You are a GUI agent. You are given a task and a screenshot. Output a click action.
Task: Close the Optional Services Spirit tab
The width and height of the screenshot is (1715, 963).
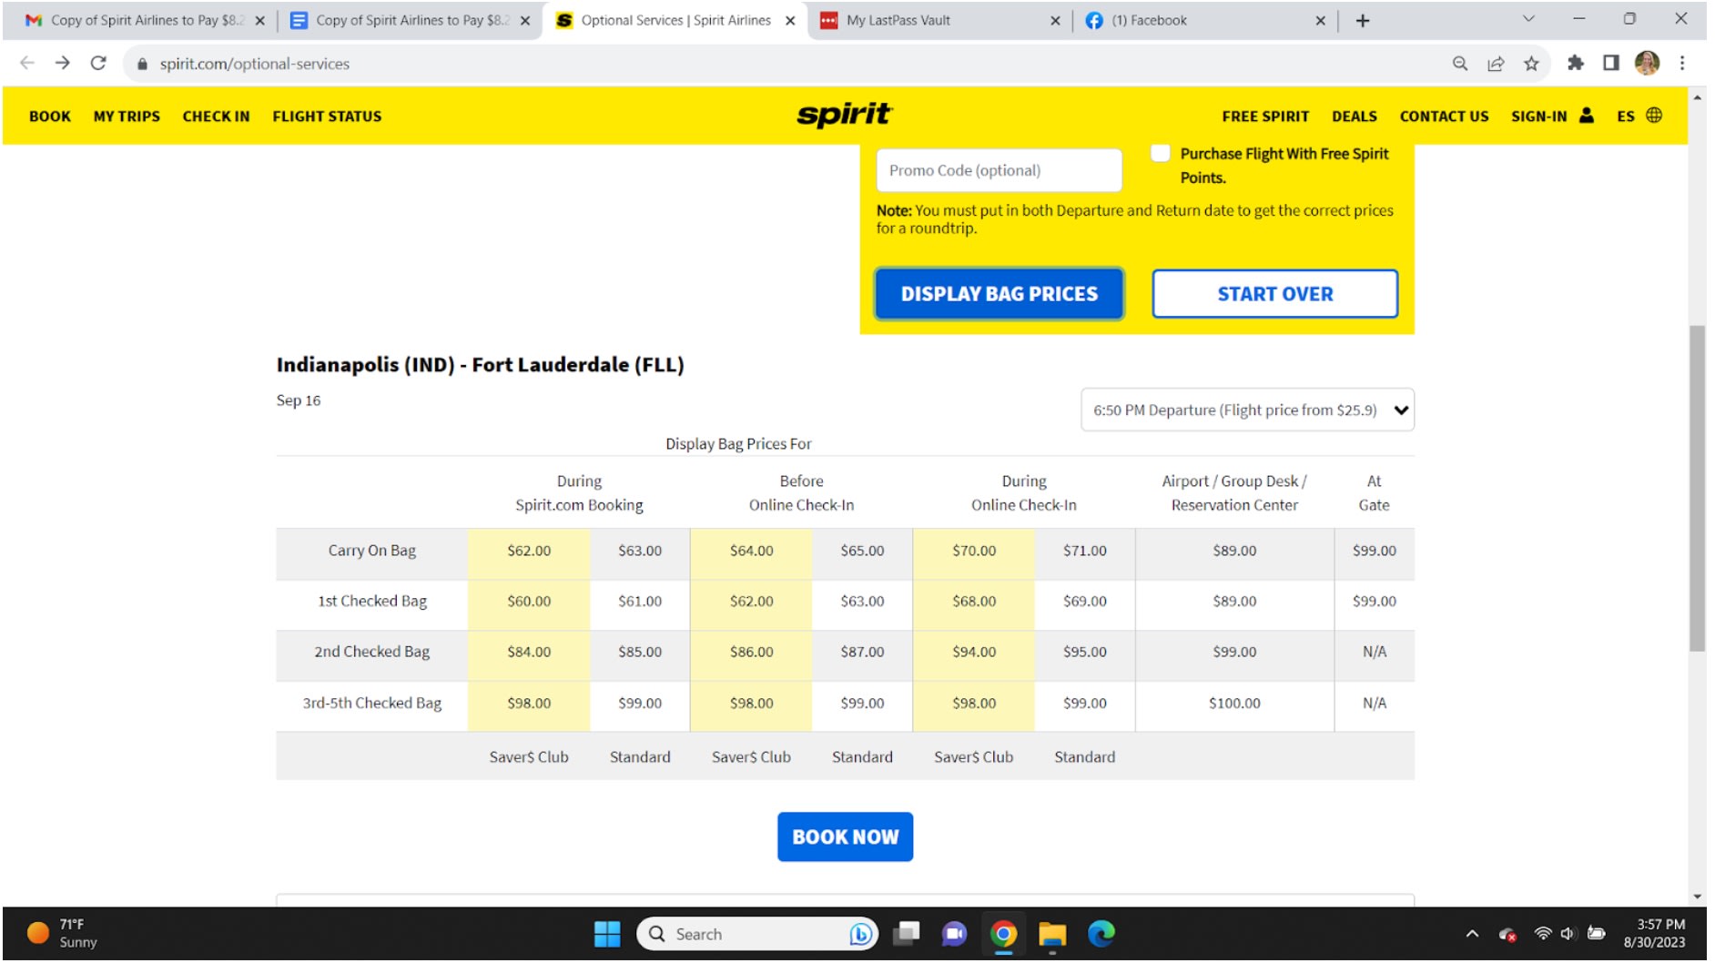click(790, 21)
